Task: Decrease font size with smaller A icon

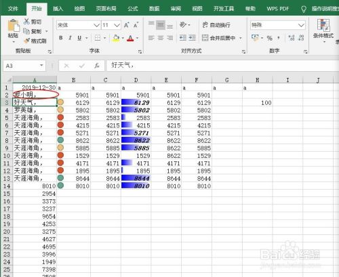Action: (x=136, y=25)
